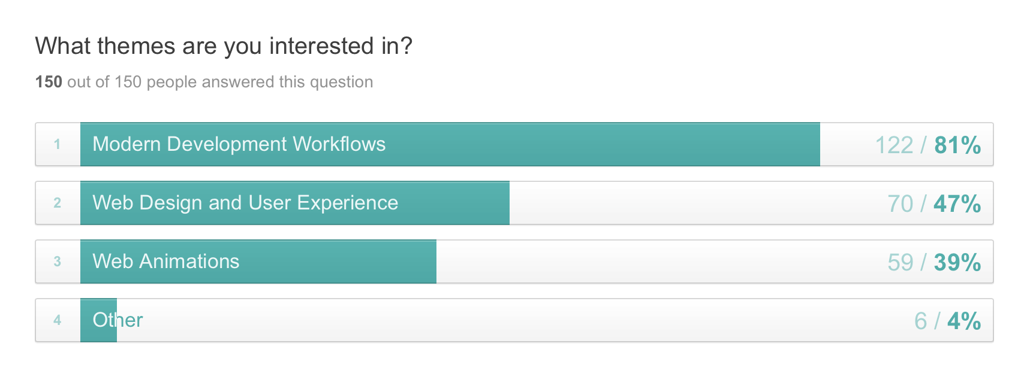
Task: Click the 6 / 4% result count
Action: coord(947,321)
